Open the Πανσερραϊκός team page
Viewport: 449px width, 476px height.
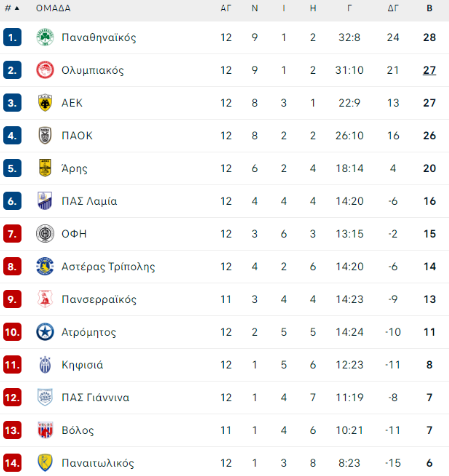tap(99, 299)
